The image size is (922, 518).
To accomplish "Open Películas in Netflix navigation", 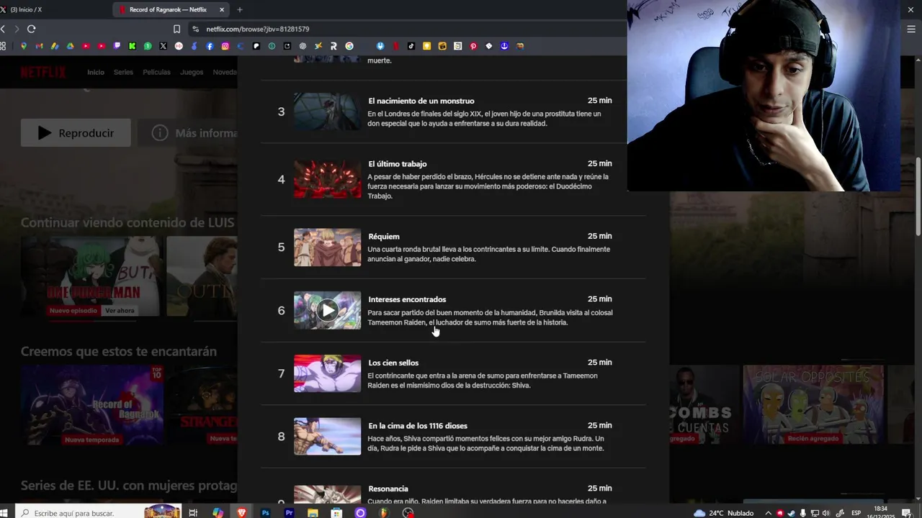I will point(156,72).
